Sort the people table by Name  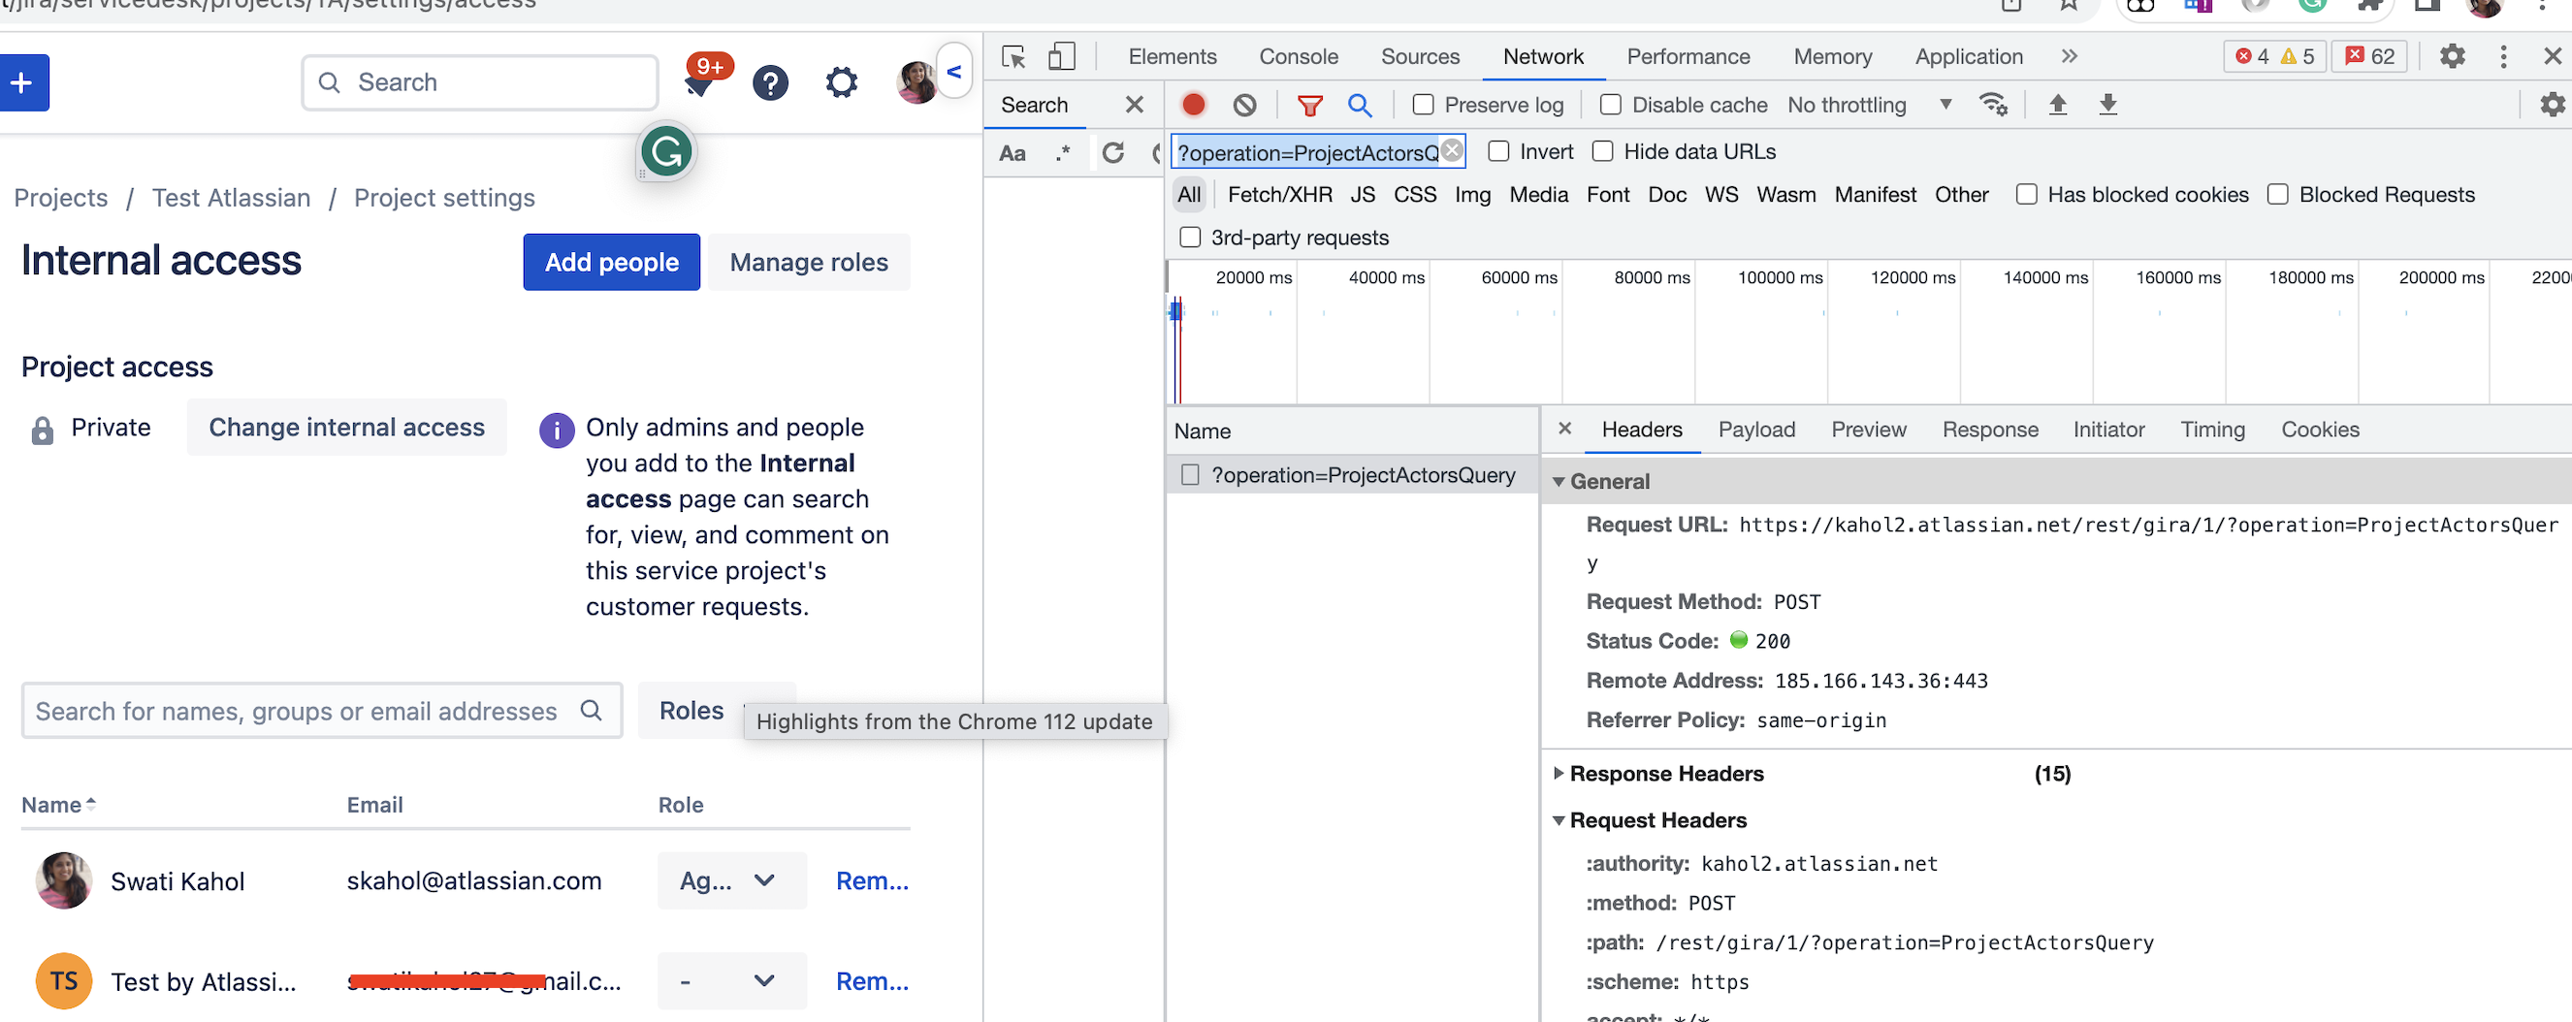pyautogui.click(x=58, y=806)
